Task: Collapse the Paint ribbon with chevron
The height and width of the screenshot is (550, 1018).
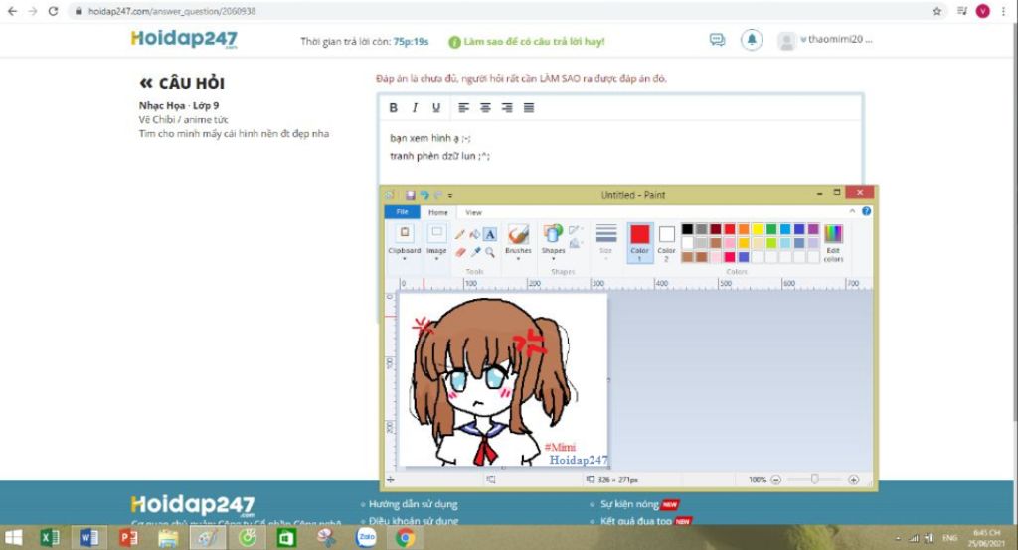Action: pos(852,211)
